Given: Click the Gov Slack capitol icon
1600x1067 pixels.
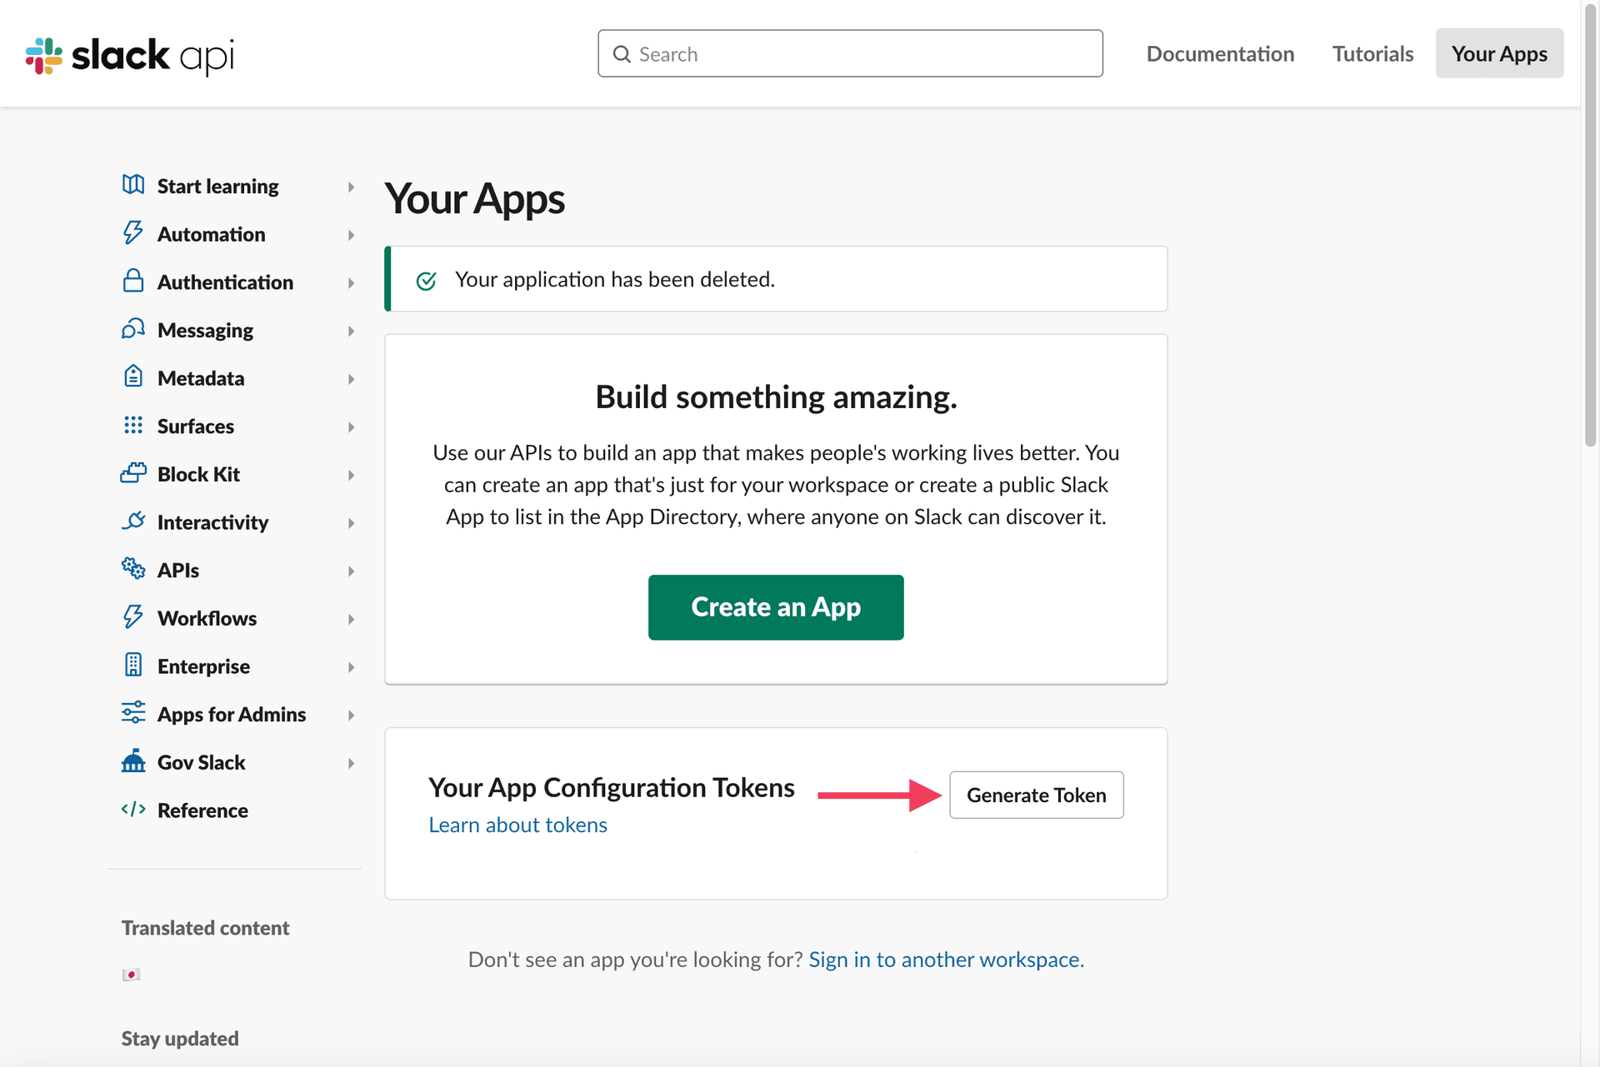Looking at the screenshot, I should (x=133, y=760).
